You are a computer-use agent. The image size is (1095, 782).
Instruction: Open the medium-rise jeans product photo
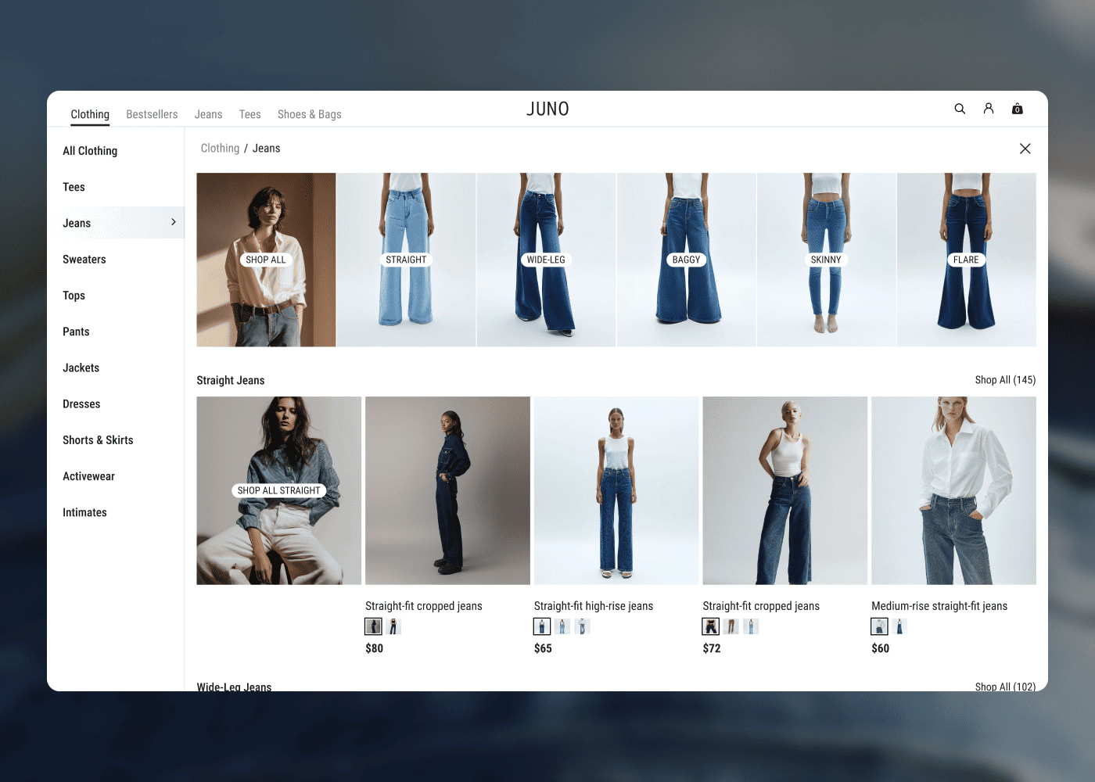953,490
